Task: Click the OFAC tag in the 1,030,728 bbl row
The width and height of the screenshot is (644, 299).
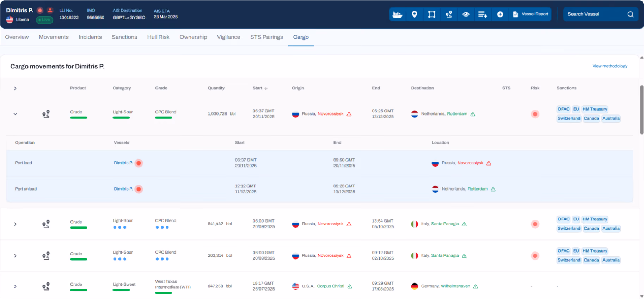Action: [x=563, y=109]
